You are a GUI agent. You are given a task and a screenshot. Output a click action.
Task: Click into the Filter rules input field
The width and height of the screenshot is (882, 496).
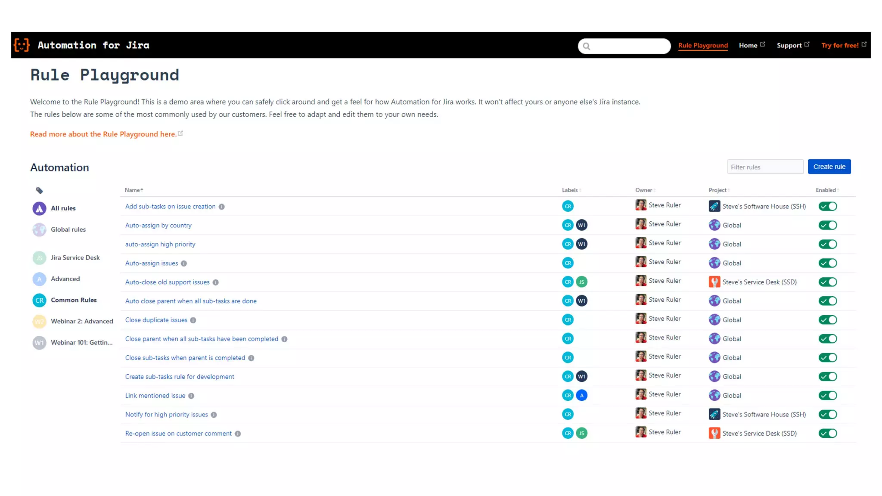765,167
